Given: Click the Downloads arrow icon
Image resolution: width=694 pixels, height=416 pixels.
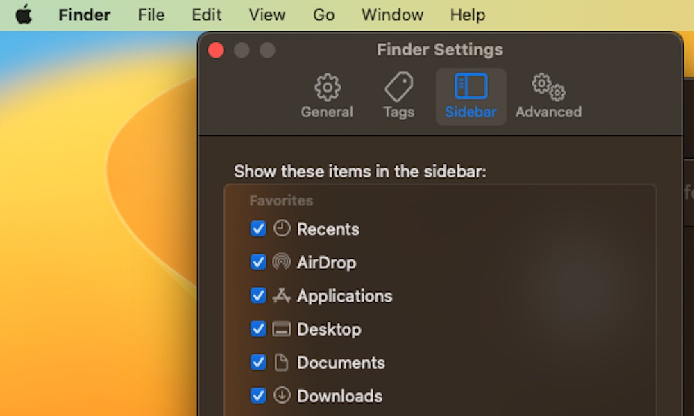Looking at the screenshot, I should coord(282,395).
